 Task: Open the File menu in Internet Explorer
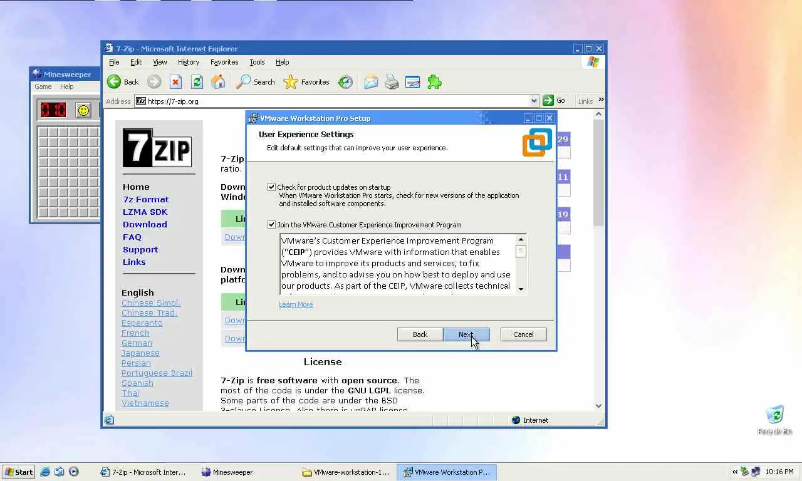(114, 62)
